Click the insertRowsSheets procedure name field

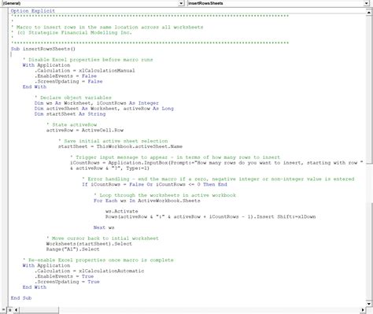[275, 3]
